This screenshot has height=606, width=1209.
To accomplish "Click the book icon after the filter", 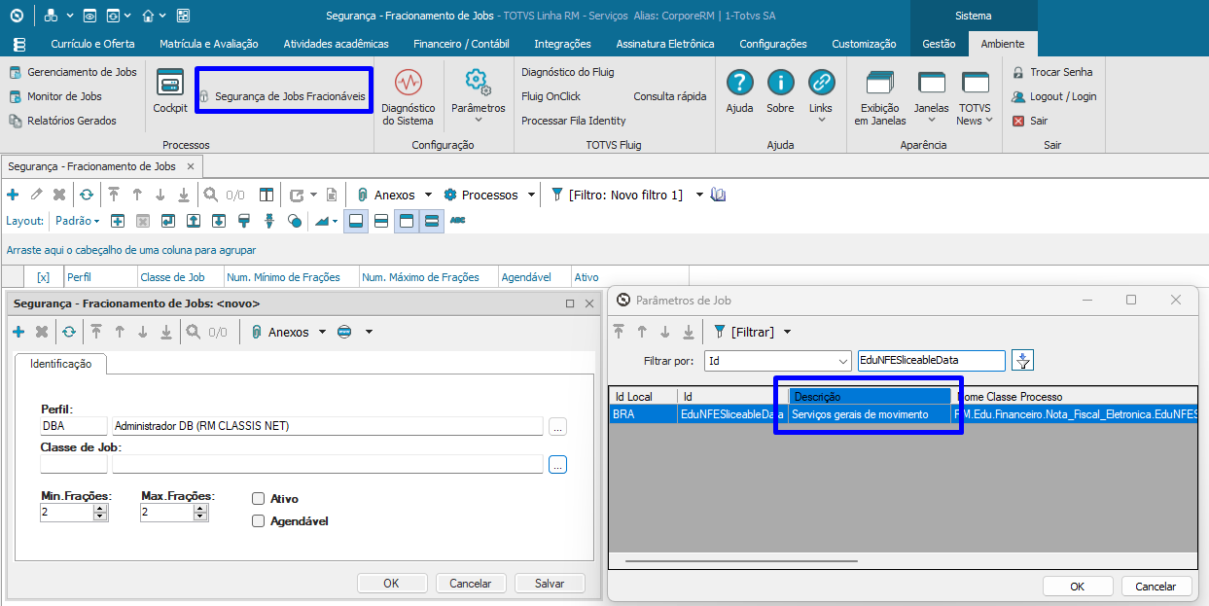I will coord(719,195).
